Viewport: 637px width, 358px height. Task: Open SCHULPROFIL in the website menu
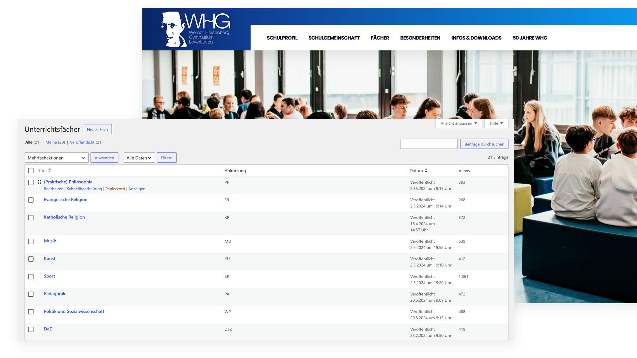[x=282, y=38]
